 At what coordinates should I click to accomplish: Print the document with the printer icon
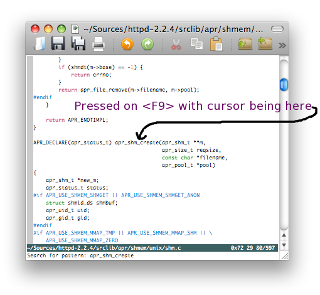point(99,44)
